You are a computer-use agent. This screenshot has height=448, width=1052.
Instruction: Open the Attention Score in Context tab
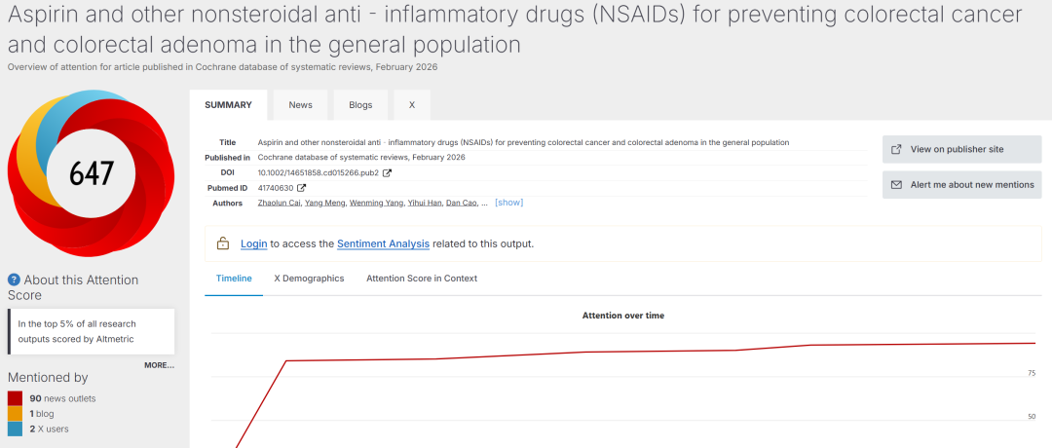click(x=422, y=279)
